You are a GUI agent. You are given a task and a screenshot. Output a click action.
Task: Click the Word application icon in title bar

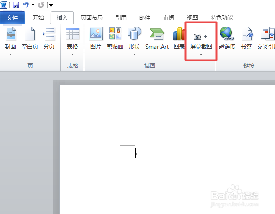[4, 5]
